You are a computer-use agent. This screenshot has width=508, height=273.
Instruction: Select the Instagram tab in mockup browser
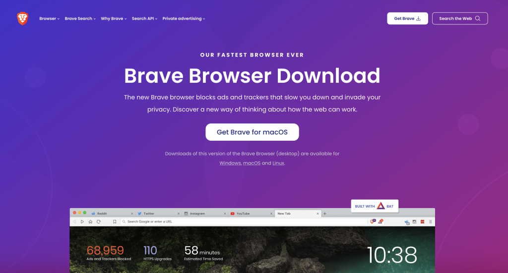coord(205,214)
